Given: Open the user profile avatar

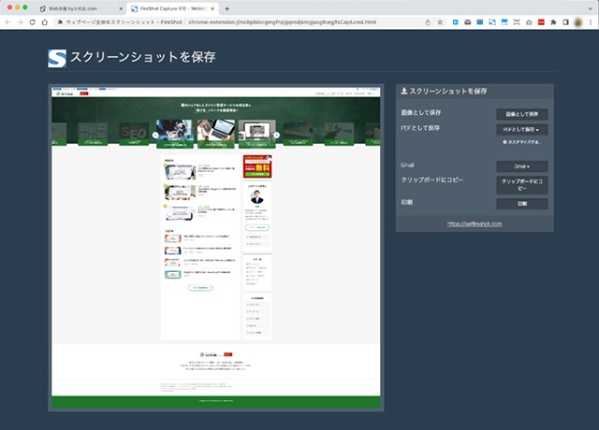Looking at the screenshot, I should click(578, 22).
